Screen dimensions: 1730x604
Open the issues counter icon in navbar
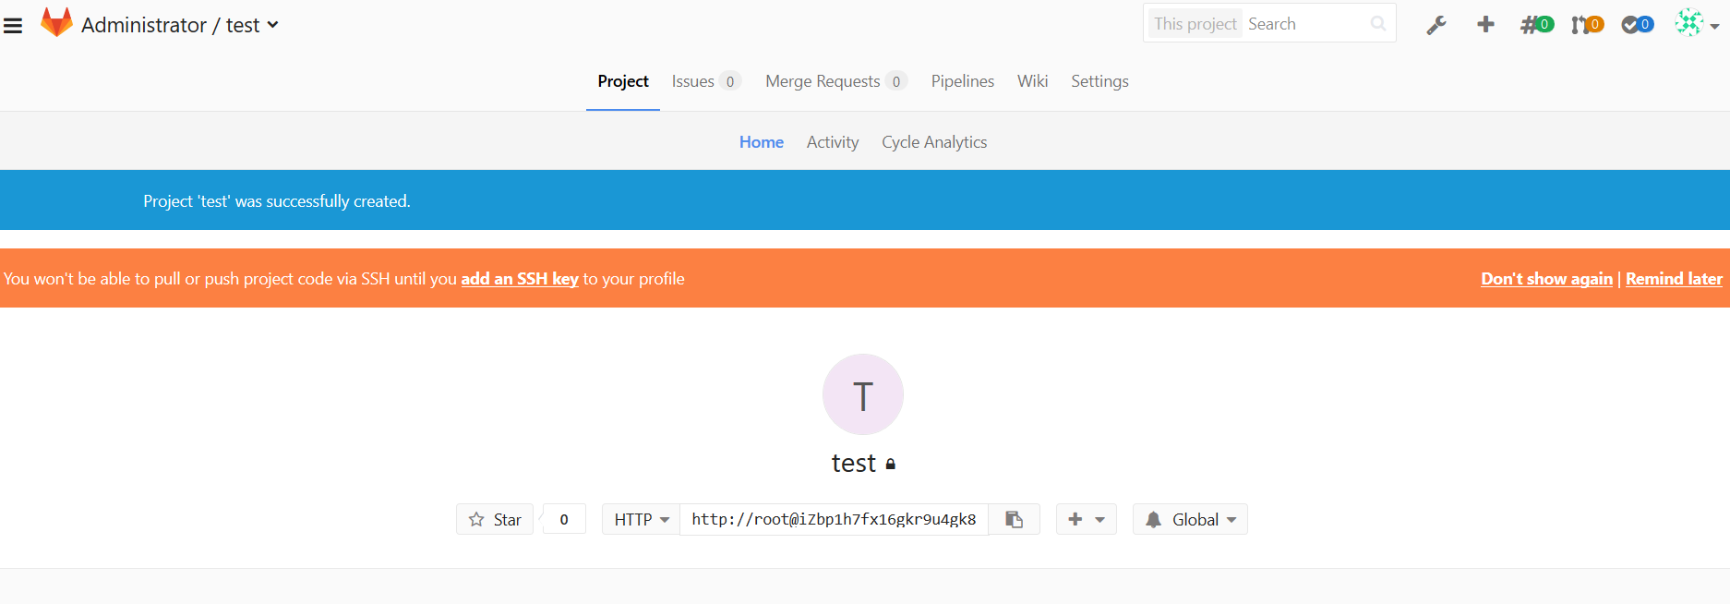[x=1537, y=25]
